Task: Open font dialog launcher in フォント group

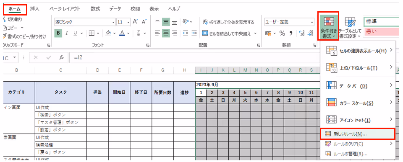Action: (147, 45)
